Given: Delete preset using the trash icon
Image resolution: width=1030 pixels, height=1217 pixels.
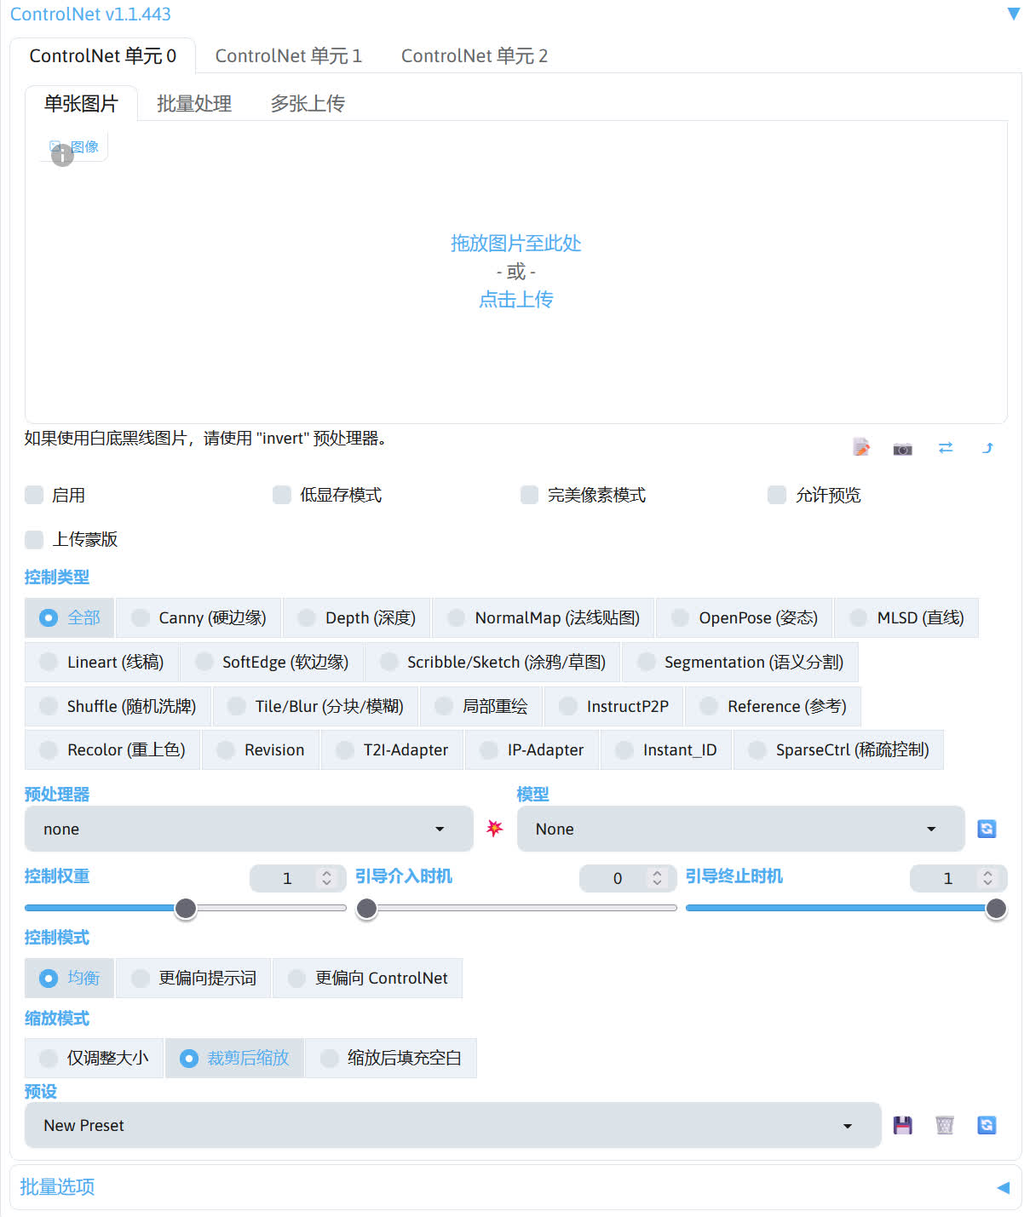Looking at the screenshot, I should click(944, 1124).
